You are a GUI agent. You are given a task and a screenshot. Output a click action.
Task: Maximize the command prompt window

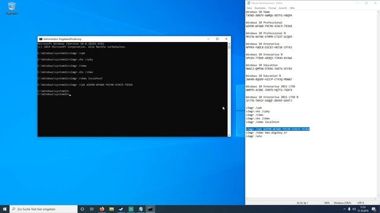tap(217, 39)
